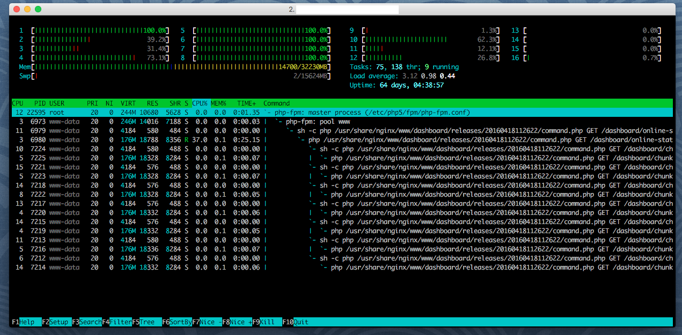Viewport: 682px width, 335px height.
Task: Click F7 Nice - to lower niceness
Action: pyautogui.click(x=207, y=322)
